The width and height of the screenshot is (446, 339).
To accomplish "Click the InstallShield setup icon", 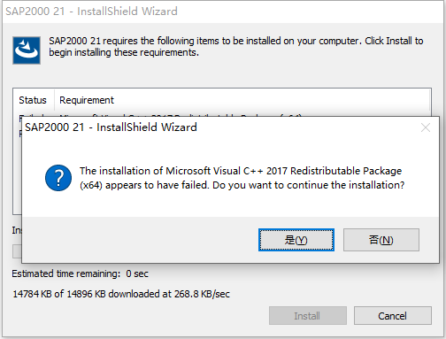I will pos(27,50).
